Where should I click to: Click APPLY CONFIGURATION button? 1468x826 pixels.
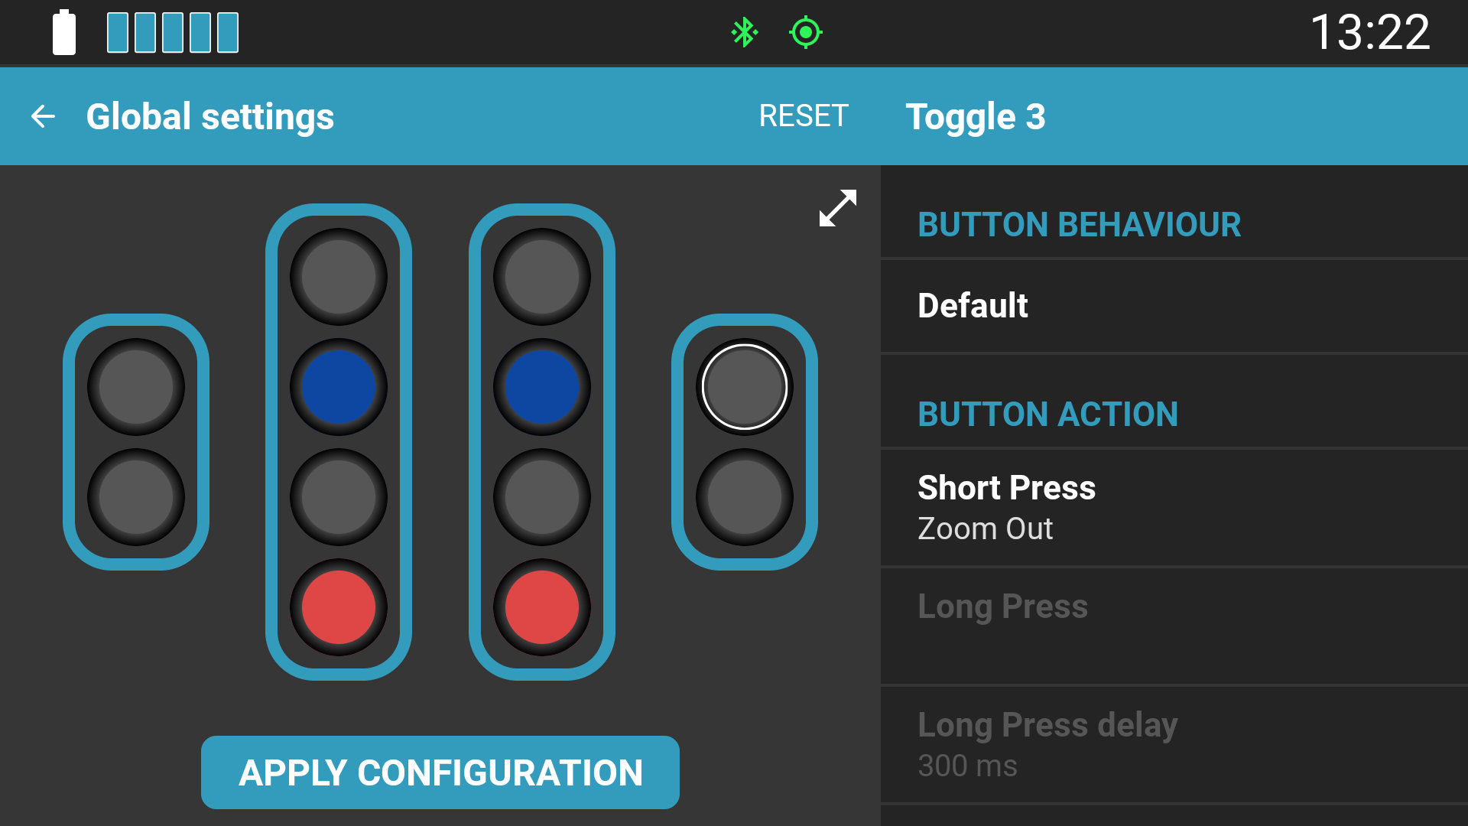pyautogui.click(x=440, y=772)
